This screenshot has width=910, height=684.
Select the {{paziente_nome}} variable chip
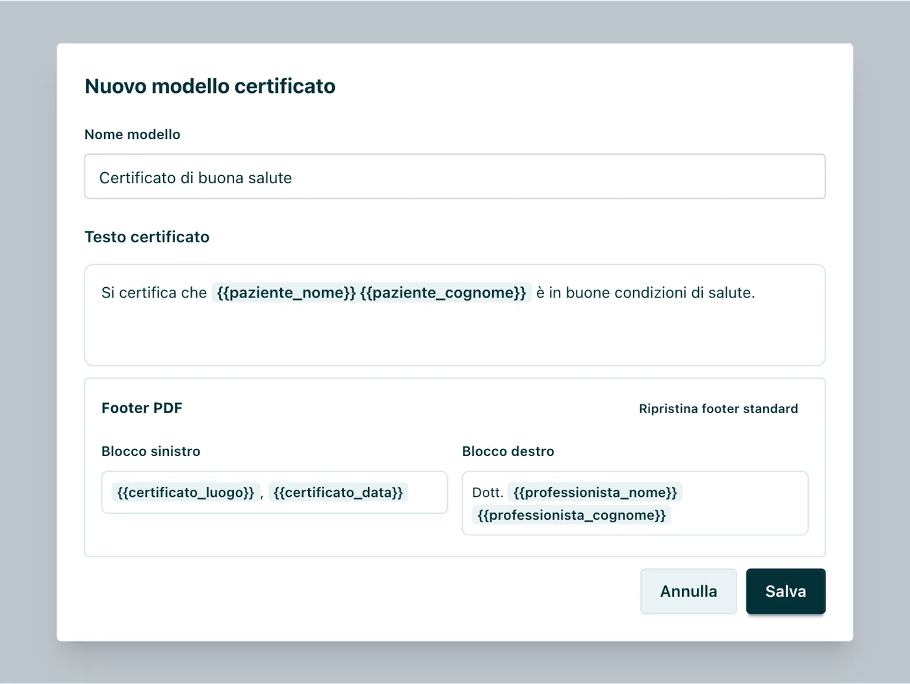tap(286, 293)
